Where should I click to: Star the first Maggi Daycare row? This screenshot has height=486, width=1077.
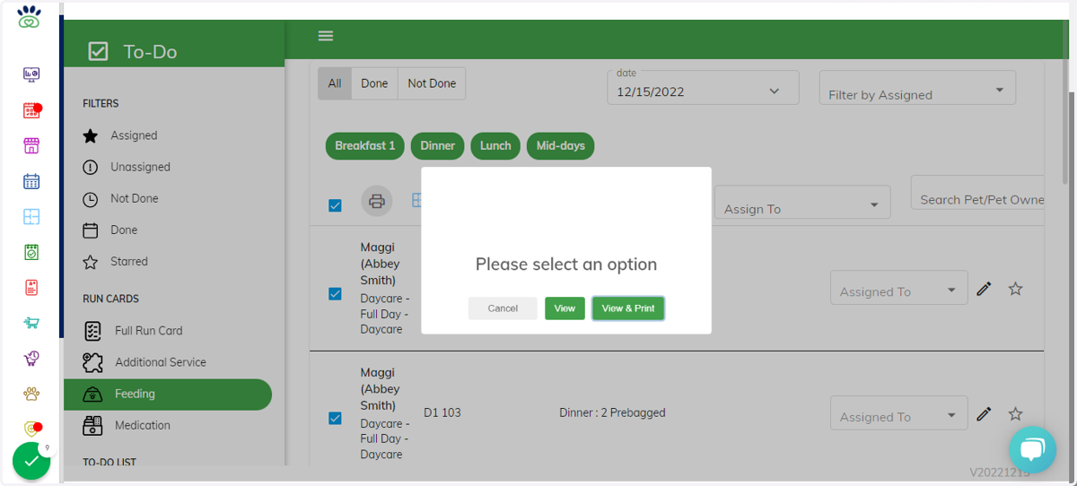pyautogui.click(x=1015, y=289)
